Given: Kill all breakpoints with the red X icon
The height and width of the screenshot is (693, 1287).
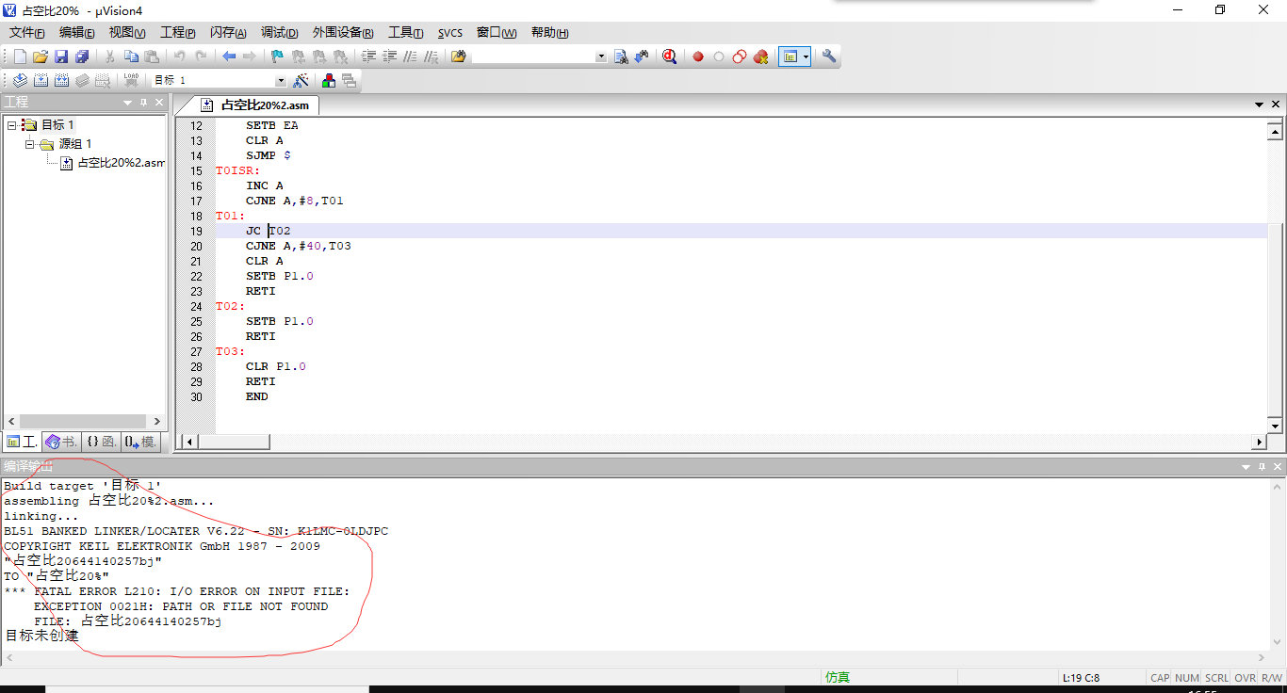Looking at the screenshot, I should point(760,56).
